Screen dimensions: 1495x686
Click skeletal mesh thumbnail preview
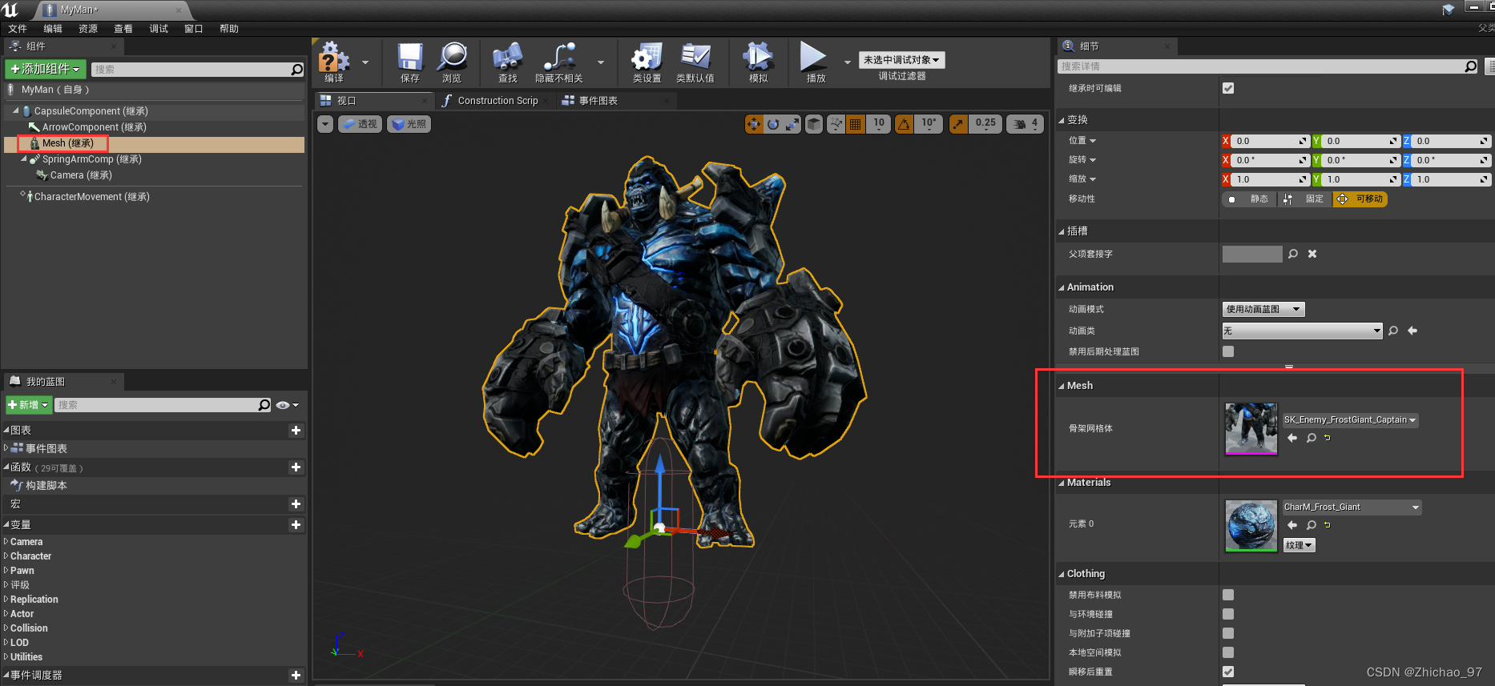[1251, 428]
